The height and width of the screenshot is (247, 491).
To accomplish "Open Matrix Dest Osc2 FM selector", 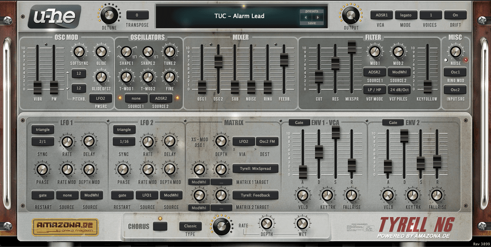I will pos(267,141).
